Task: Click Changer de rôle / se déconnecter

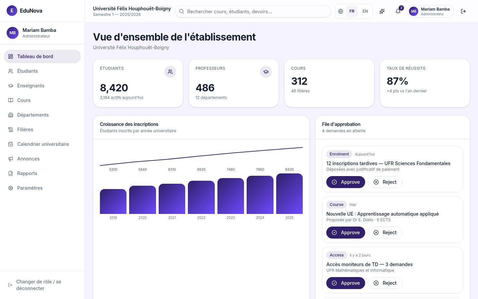Action: 42,285
